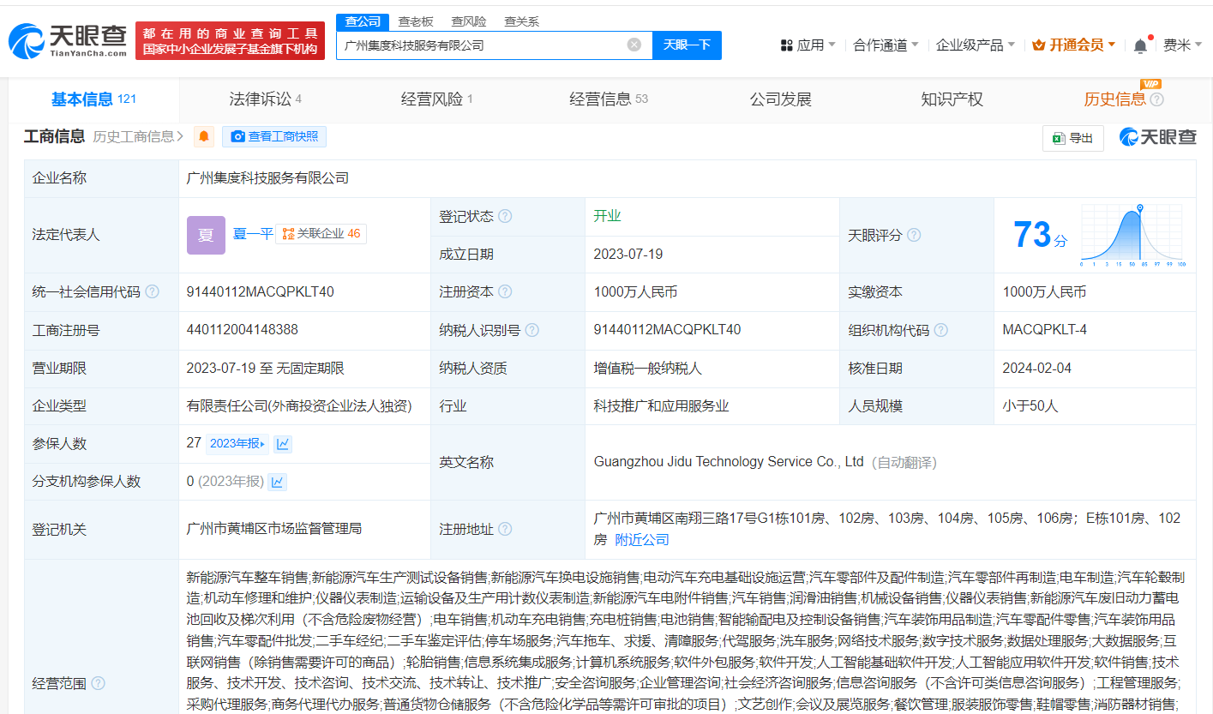Export data with 导出 button
This screenshot has height=714, width=1213.
pos(1072,138)
